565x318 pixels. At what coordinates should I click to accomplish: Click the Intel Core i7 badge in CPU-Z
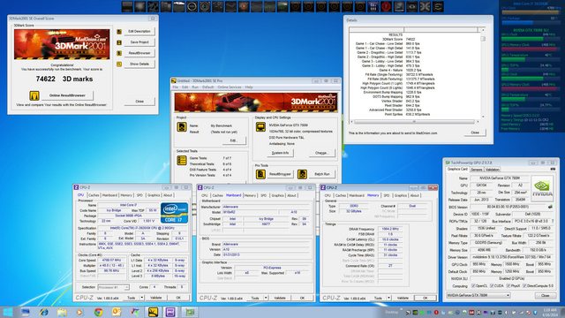[x=175, y=213]
